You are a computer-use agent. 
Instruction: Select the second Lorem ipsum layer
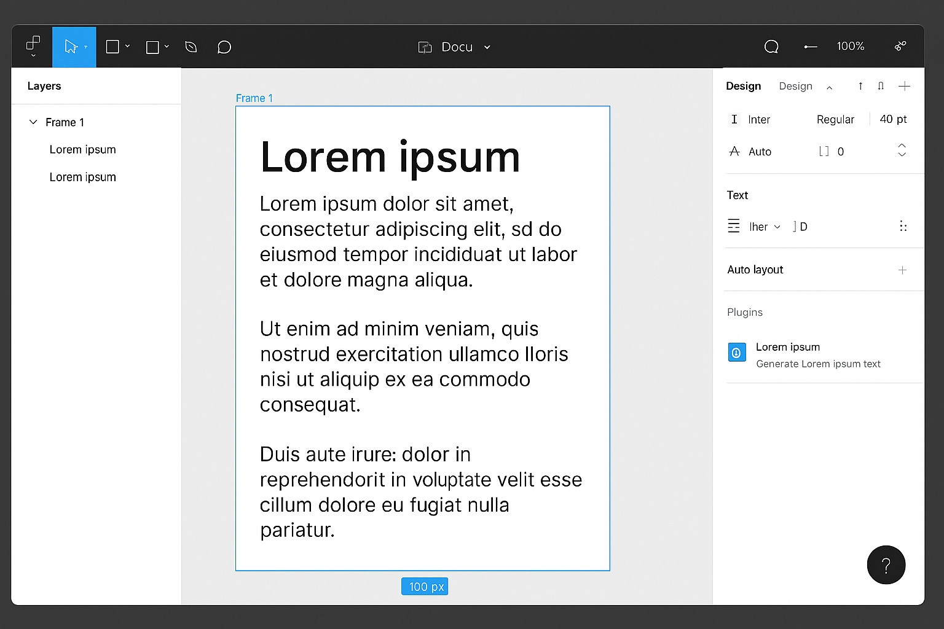(x=83, y=177)
